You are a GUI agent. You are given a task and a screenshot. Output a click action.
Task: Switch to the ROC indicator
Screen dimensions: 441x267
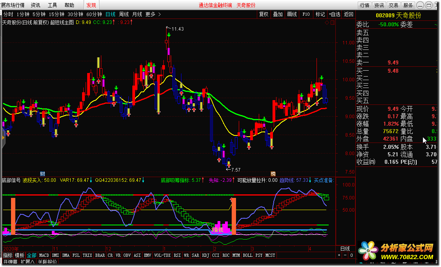point(226,255)
